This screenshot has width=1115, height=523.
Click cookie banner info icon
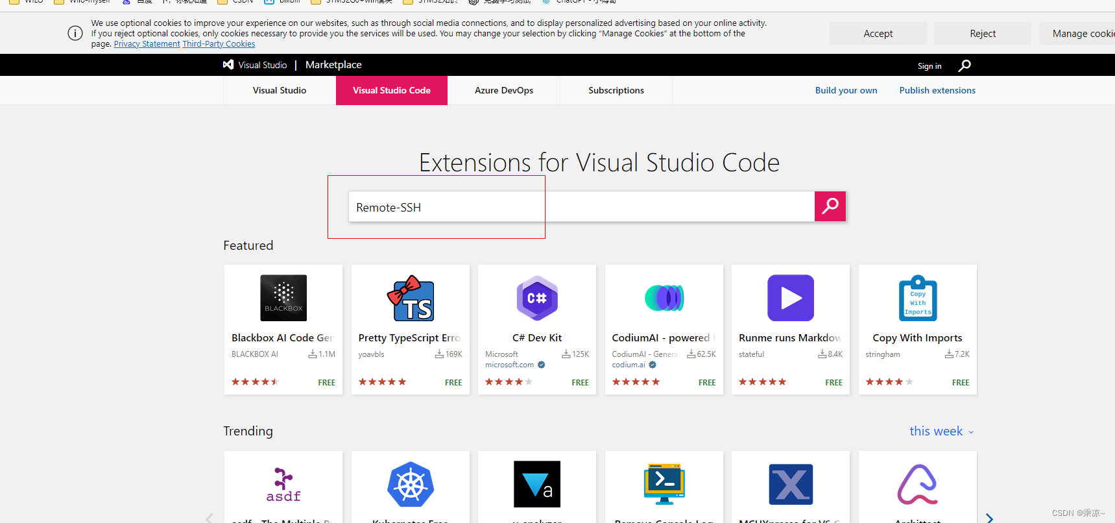[x=75, y=33]
